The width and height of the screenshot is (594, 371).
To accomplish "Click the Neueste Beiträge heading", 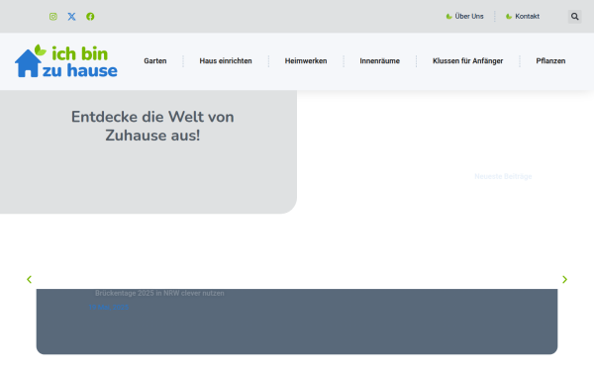I will [503, 176].
